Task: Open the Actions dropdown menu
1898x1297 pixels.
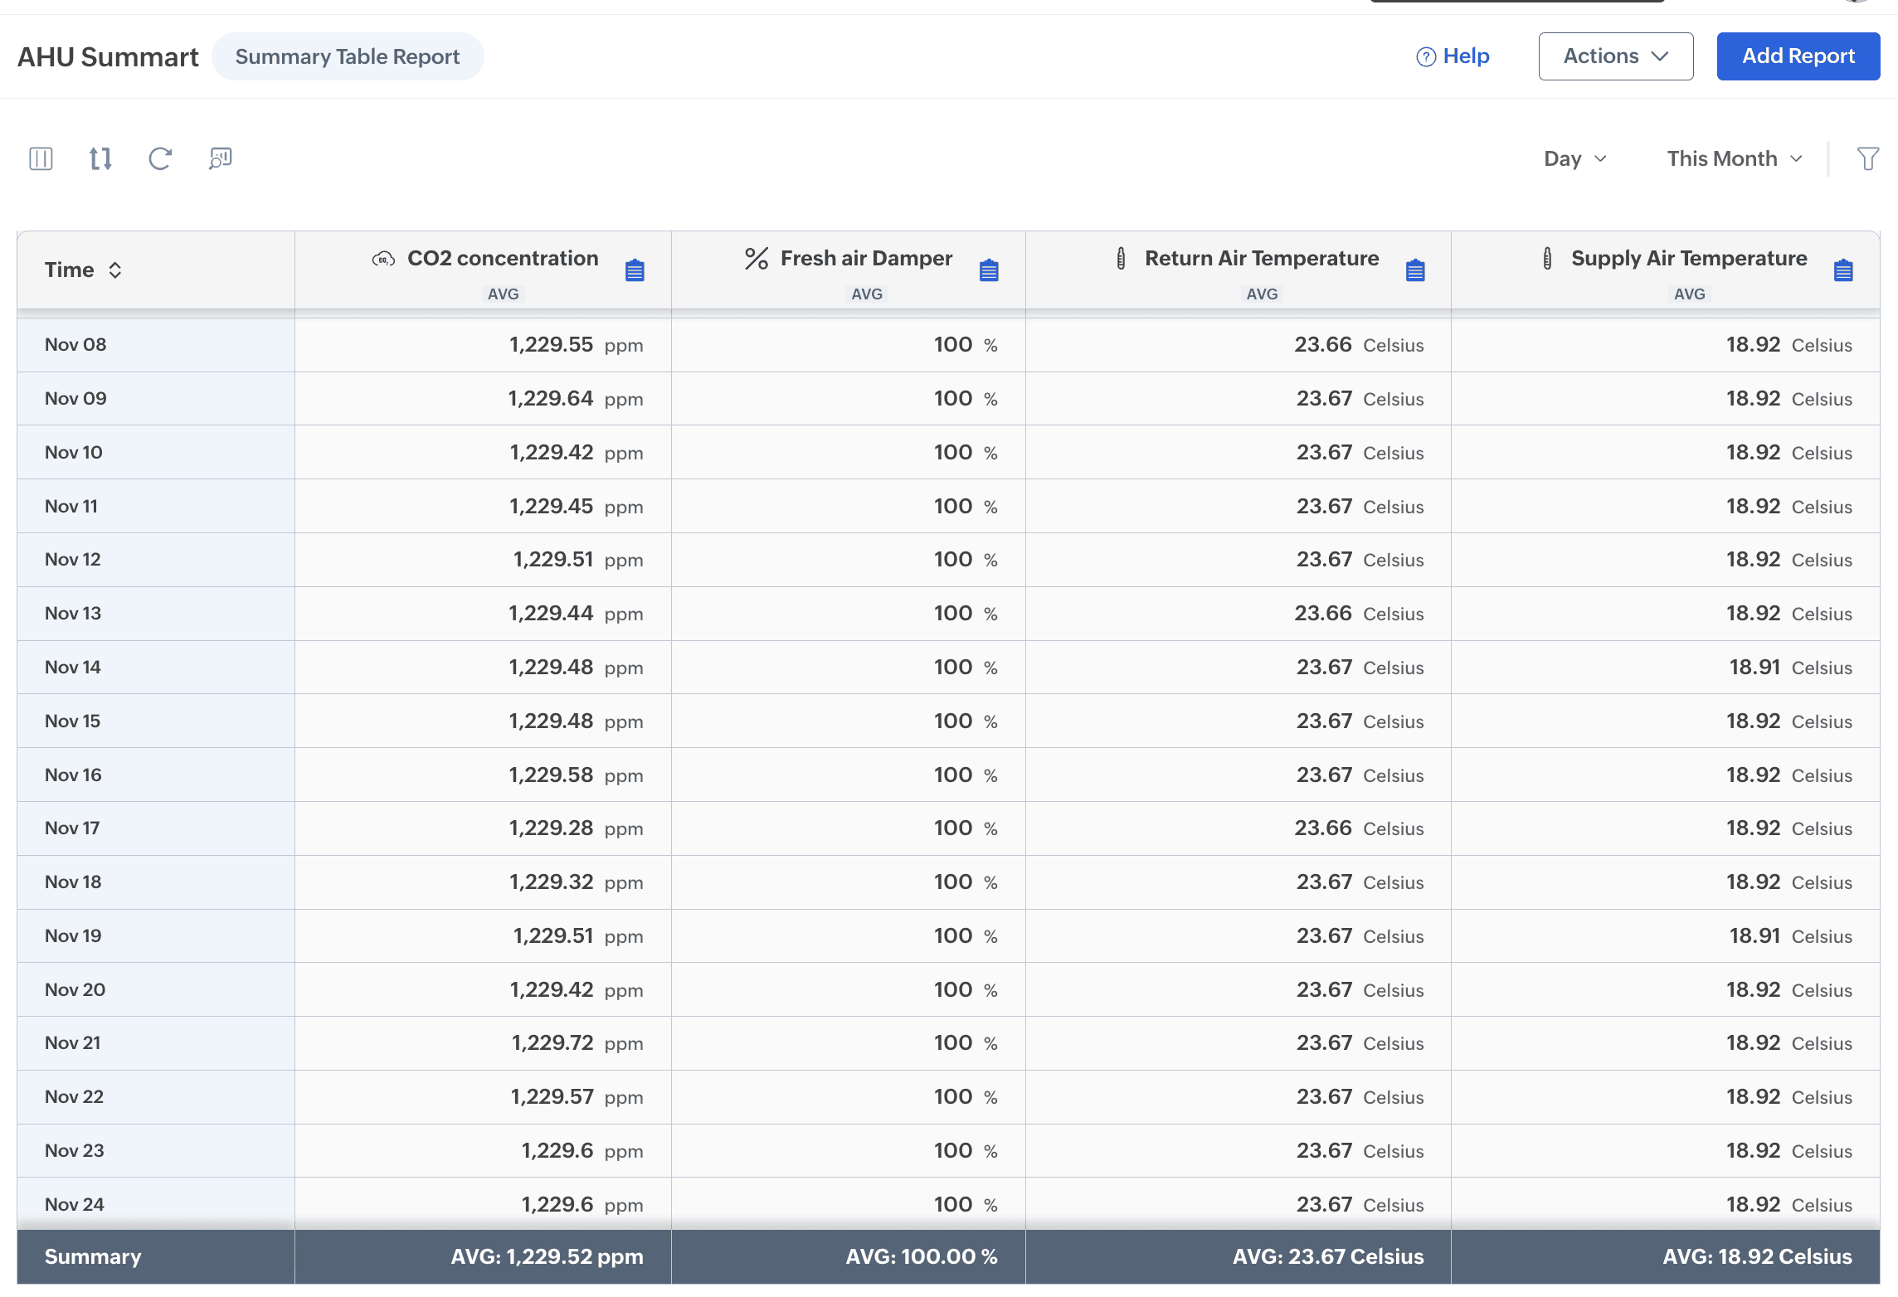Action: point(1615,56)
